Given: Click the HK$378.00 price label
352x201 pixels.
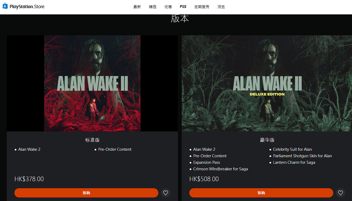Looking at the screenshot, I should tap(29, 179).
